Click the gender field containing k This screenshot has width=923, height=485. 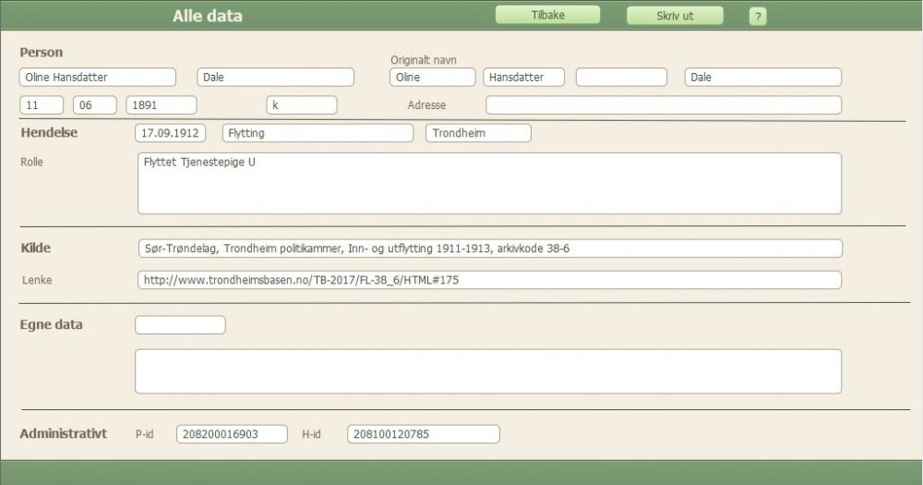pos(302,105)
